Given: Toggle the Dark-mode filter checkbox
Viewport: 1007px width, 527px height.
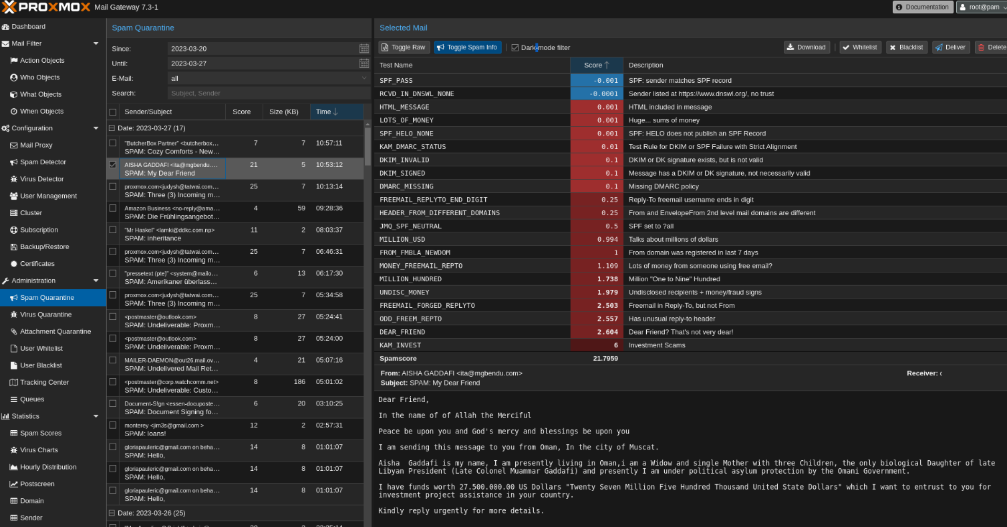Looking at the screenshot, I should [515, 47].
